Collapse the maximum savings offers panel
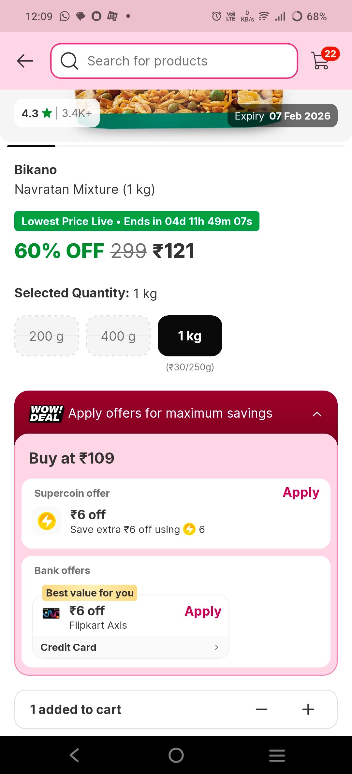The height and width of the screenshot is (774, 352). tap(317, 414)
